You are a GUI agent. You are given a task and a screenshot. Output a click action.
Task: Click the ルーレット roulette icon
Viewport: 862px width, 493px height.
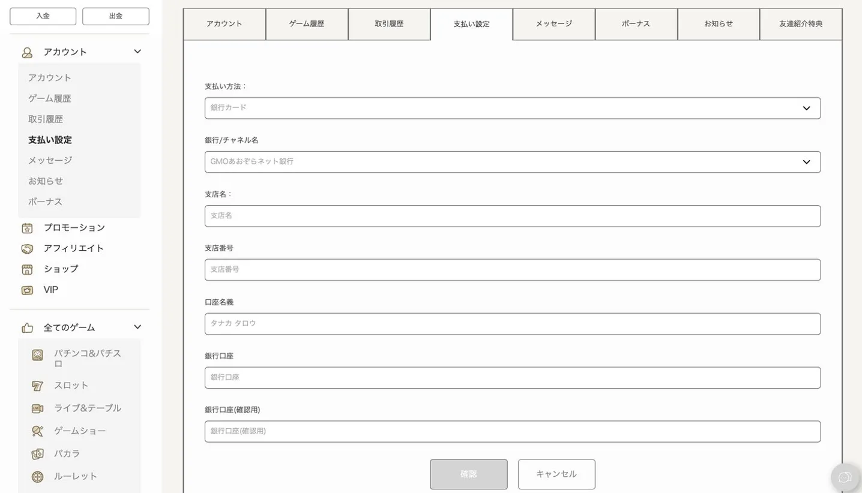coord(38,476)
